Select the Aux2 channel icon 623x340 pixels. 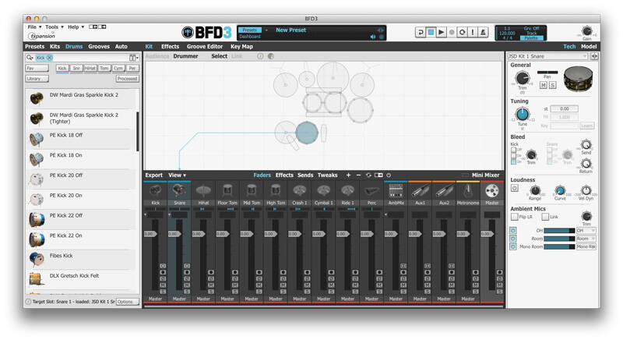pos(444,191)
